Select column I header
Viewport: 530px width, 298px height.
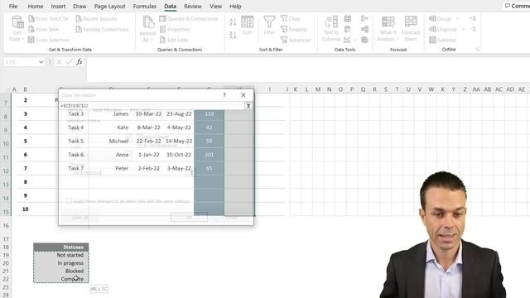coord(270,89)
